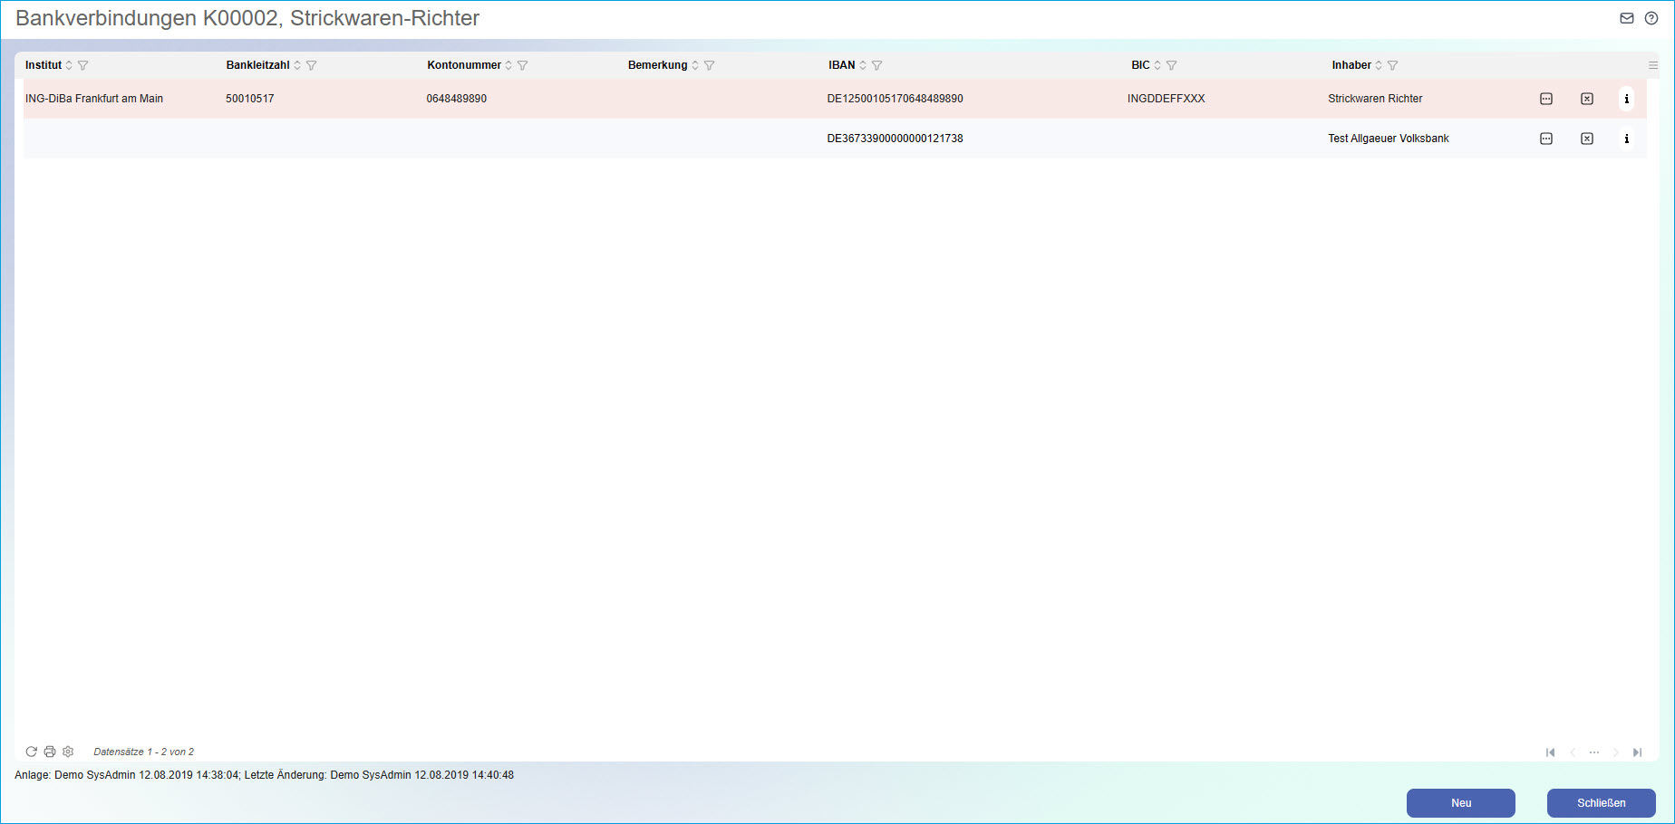Toggle sorting on the Kontonummer column
The image size is (1675, 824).
(508, 65)
